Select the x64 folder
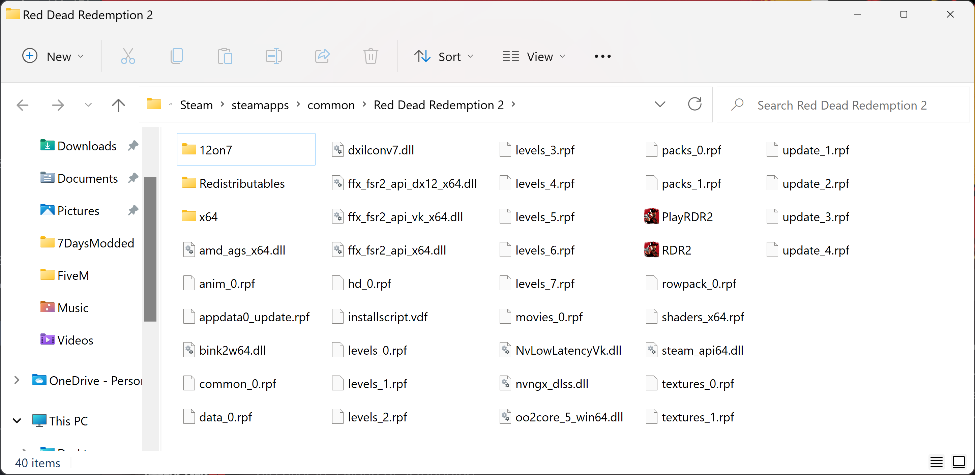The image size is (975, 475). 200,216
